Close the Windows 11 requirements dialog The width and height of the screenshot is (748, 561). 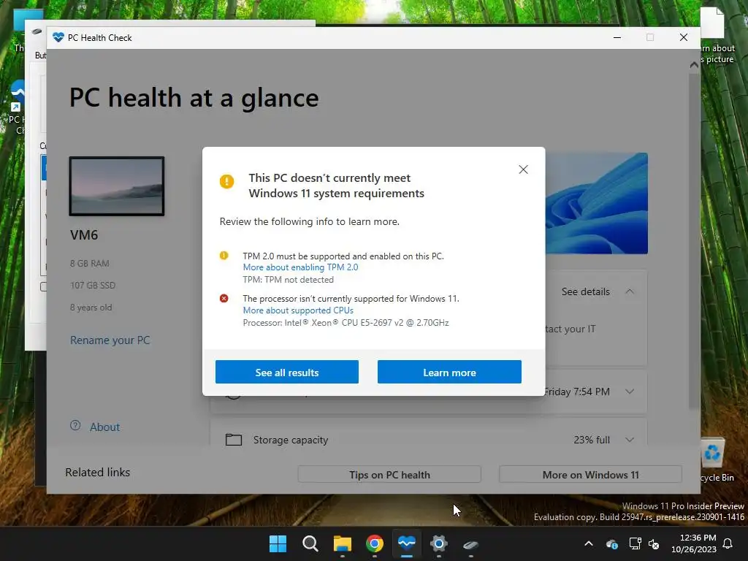tap(523, 169)
